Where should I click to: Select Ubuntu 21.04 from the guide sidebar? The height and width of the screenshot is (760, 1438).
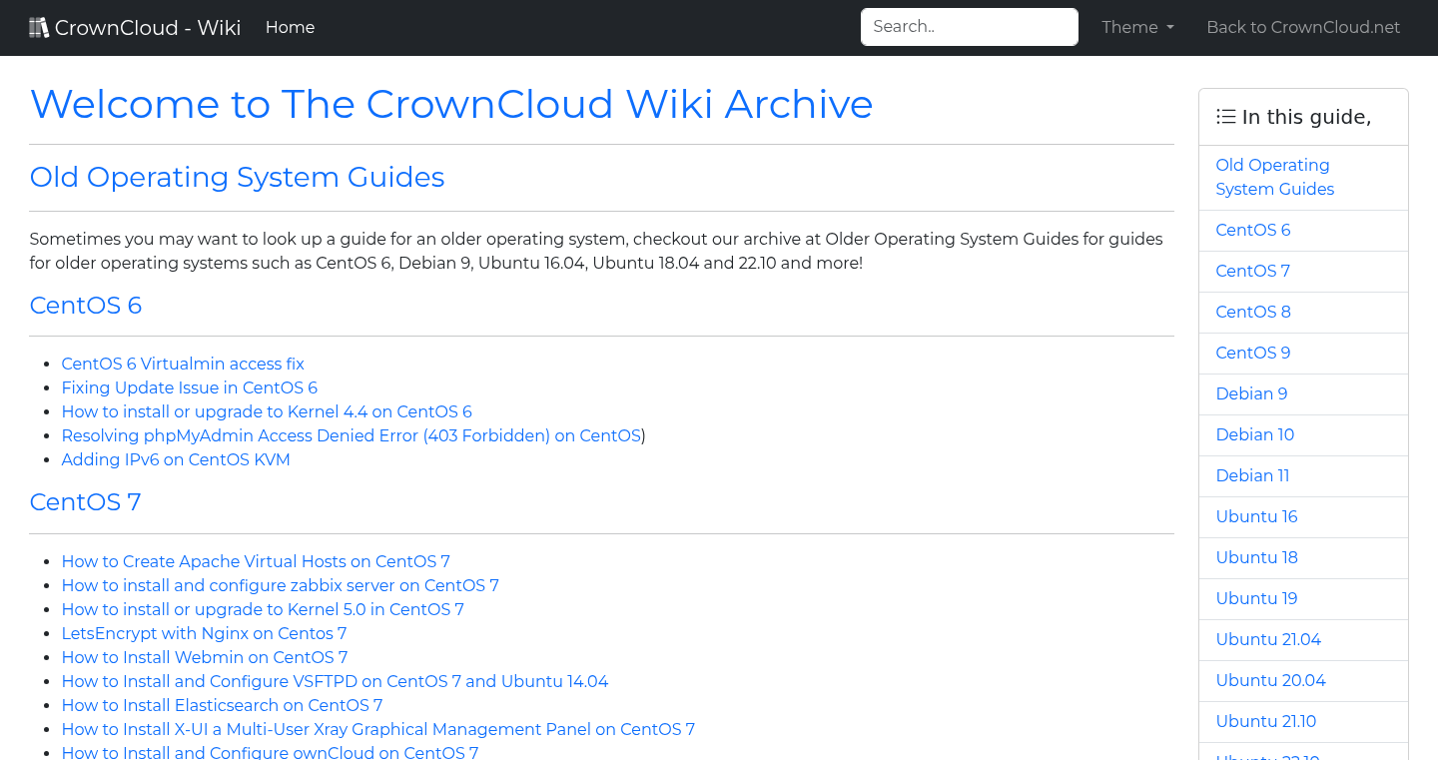(1268, 639)
